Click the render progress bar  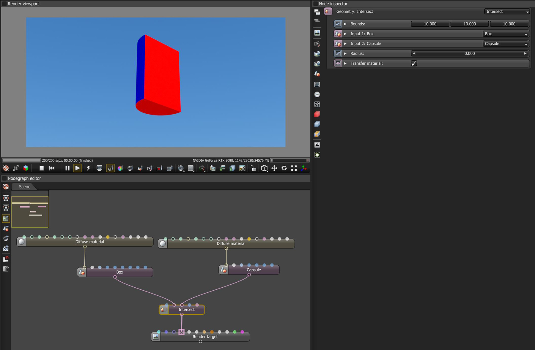pyautogui.click(x=21, y=160)
